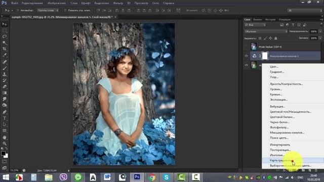This screenshot has height=182, width=324.
Task: Choose Карта градиента from the menu
Action: pos(293,160)
